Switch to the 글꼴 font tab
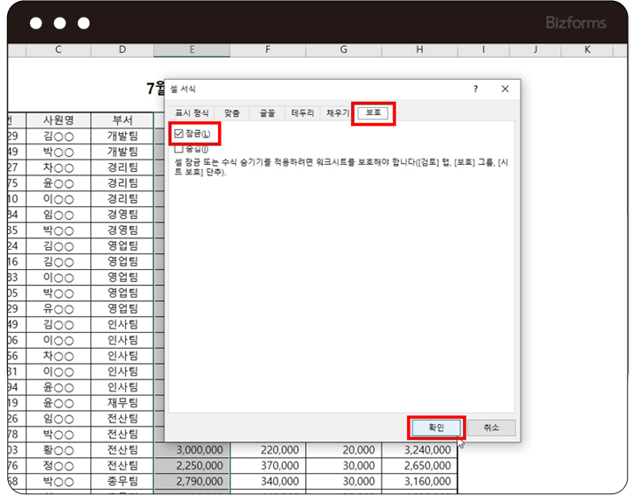Image resolution: width=634 pixels, height=496 pixels. pos(266,113)
